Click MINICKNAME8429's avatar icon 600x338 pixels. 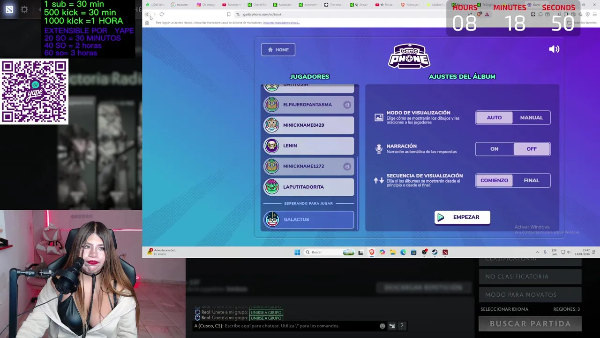point(272,125)
